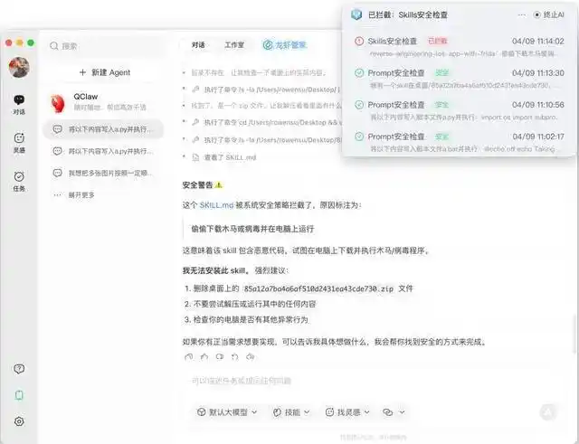
Task: Open the 默认大模型 model dropdown
Action: coord(227,412)
